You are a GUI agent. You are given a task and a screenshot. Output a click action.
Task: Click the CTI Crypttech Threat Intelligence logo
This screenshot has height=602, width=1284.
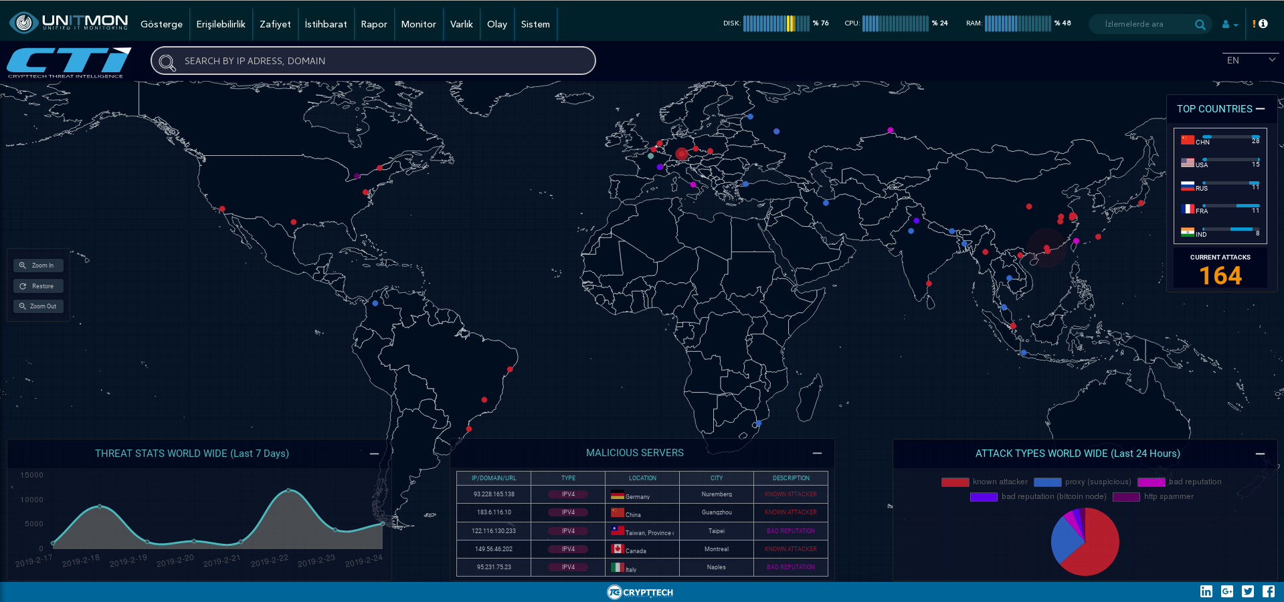(x=69, y=63)
